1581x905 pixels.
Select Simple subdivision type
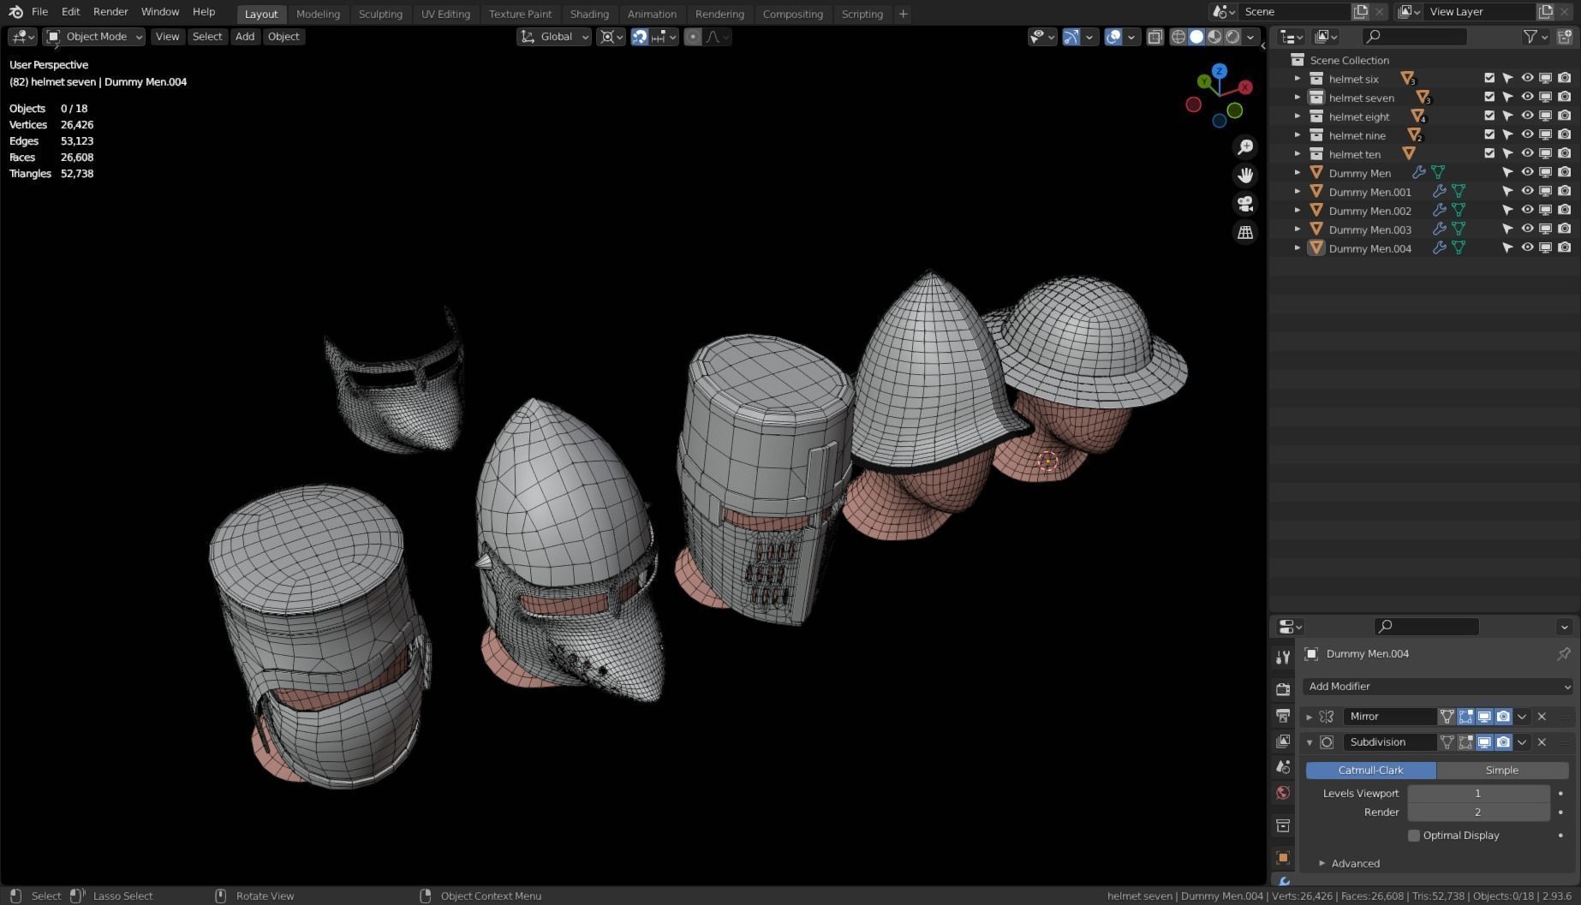point(1502,771)
